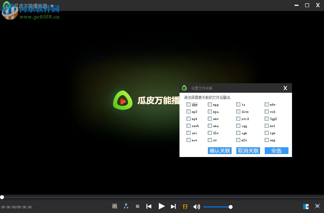Select all formats with 全选 button
Image resolution: width=324 pixels, height=213 pixels.
pyautogui.click(x=276, y=151)
